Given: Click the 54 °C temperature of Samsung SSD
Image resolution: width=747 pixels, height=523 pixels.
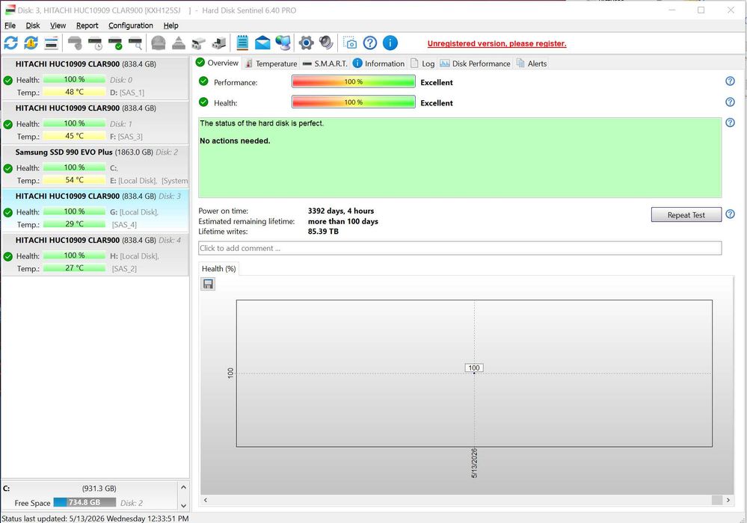Looking at the screenshot, I should 74,180.
